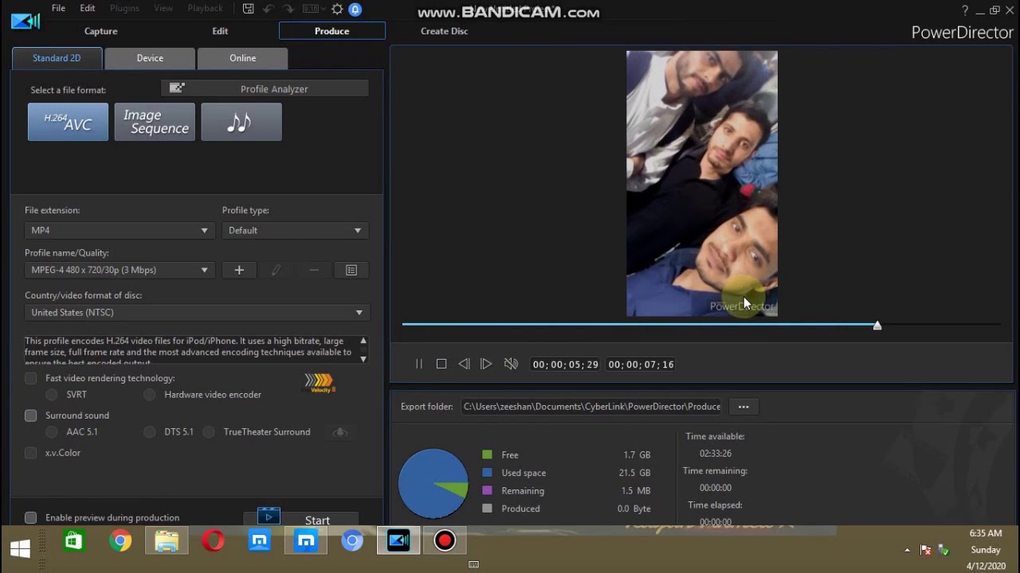Open the Edit menu in the menu bar

pyautogui.click(x=88, y=8)
